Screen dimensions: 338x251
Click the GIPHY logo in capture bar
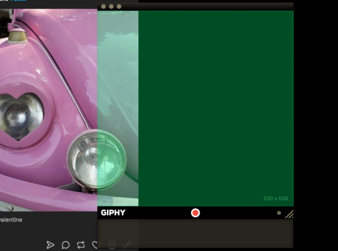[x=113, y=213]
